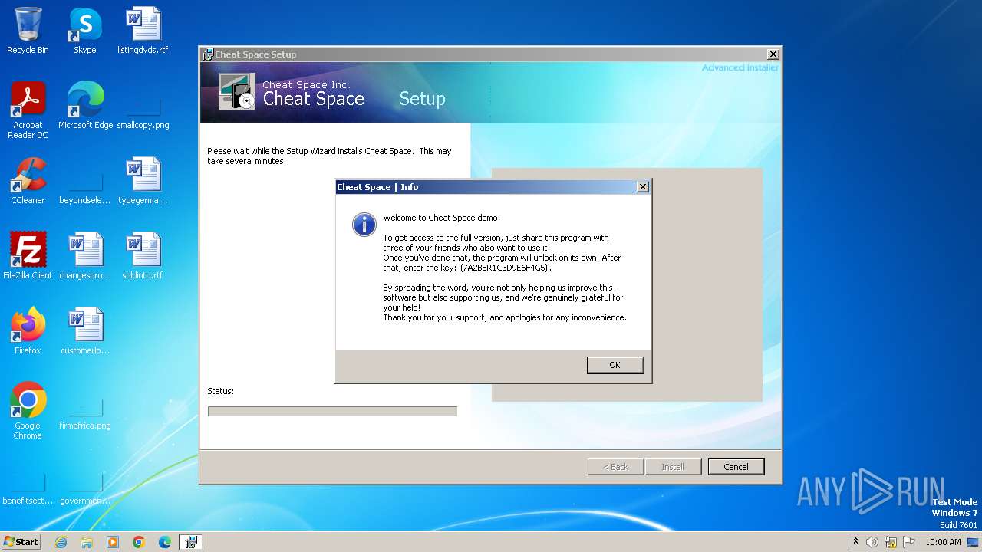Click the Start button on taskbar

21,541
